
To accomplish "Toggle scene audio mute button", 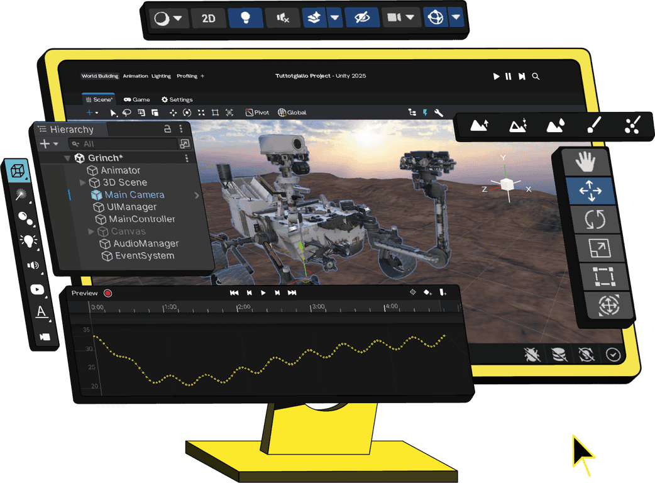I will pos(283,18).
